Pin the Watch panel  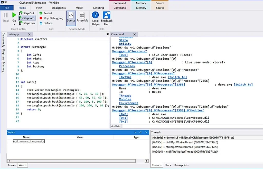(140, 132)
